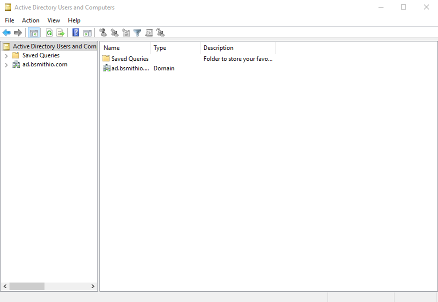The width and height of the screenshot is (438, 302).
Task: Sort by the Type column header
Action: pos(175,48)
